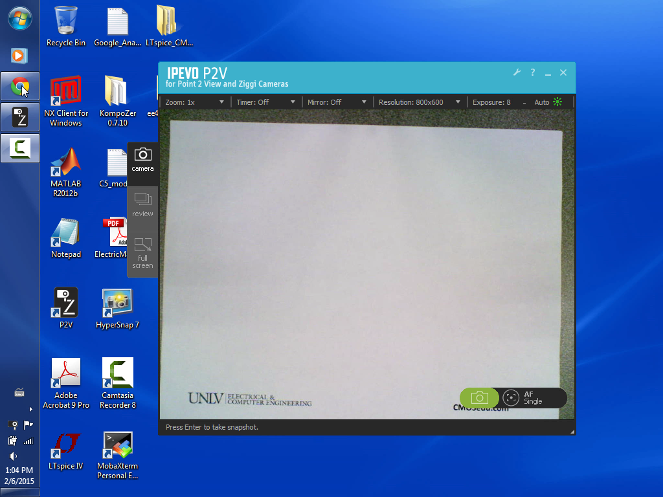The height and width of the screenshot is (497, 663).
Task: Select Notepad desktop shortcut
Action: tap(65, 238)
